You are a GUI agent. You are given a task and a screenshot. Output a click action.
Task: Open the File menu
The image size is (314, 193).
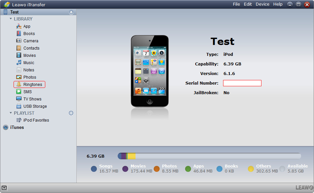click(236, 4)
